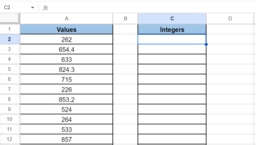Click the fx function icon
The width and height of the screenshot is (256, 145).
[x=46, y=7]
